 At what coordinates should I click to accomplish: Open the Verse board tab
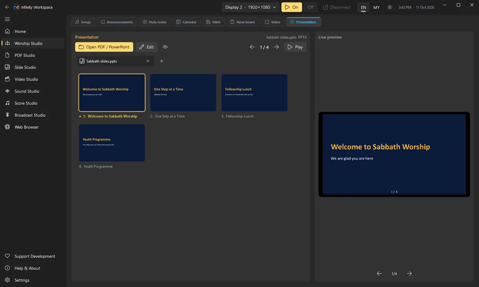click(243, 22)
